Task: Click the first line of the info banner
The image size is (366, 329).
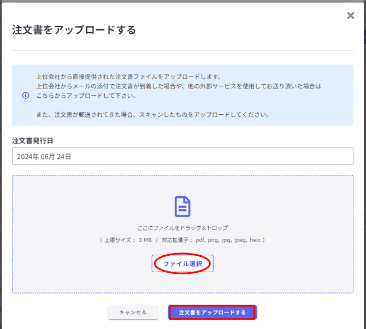Action: click(128, 77)
